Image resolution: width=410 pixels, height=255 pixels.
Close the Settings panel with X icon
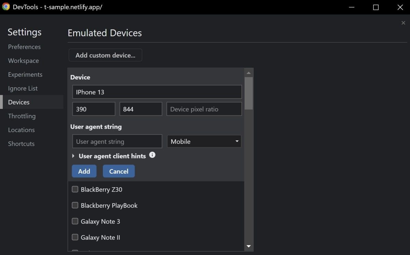(x=403, y=23)
